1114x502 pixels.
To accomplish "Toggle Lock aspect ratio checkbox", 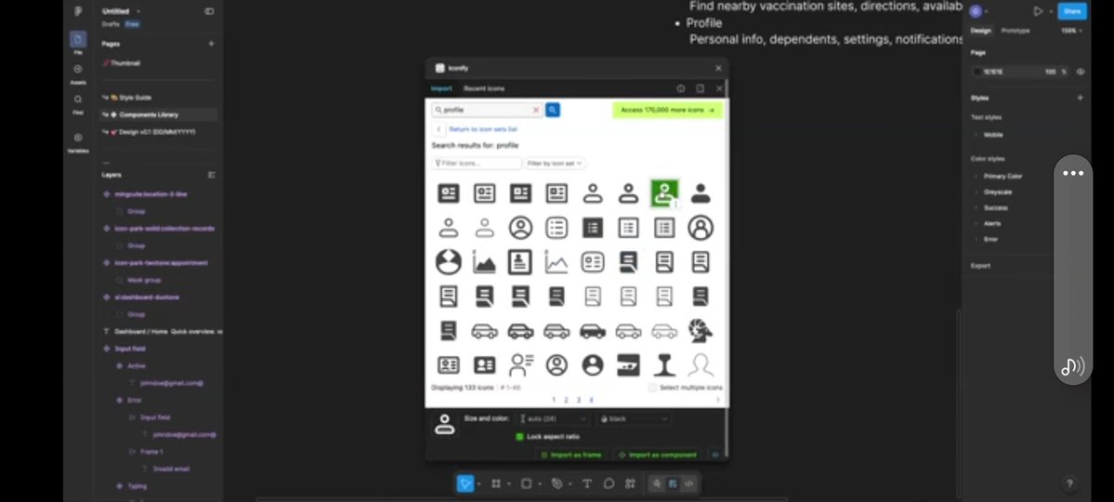I will click(x=519, y=437).
